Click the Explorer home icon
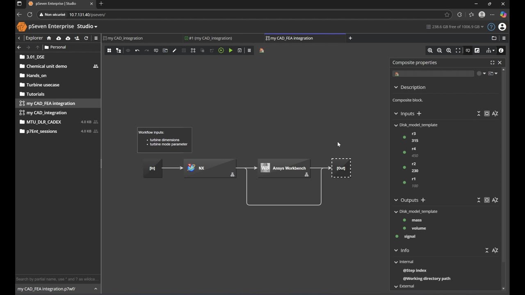525x295 pixels. (49, 38)
